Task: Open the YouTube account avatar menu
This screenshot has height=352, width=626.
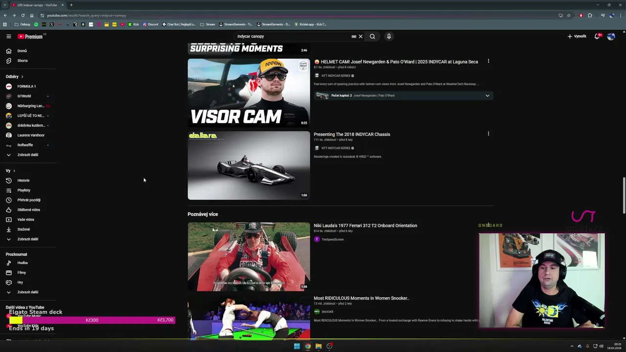Action: pyautogui.click(x=611, y=36)
